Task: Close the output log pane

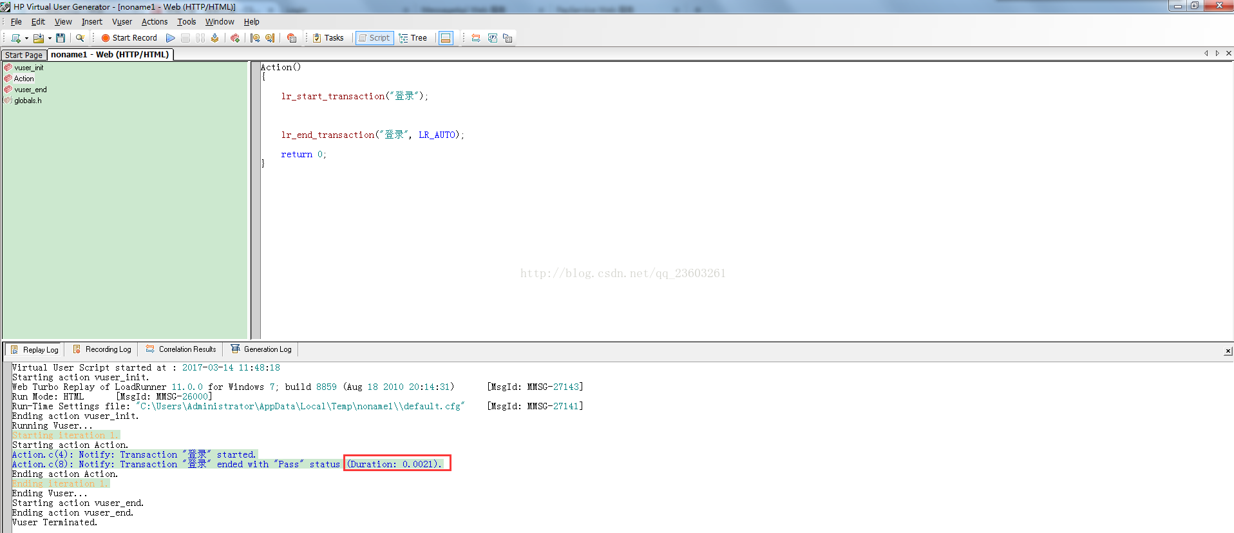Action: coord(1228,351)
